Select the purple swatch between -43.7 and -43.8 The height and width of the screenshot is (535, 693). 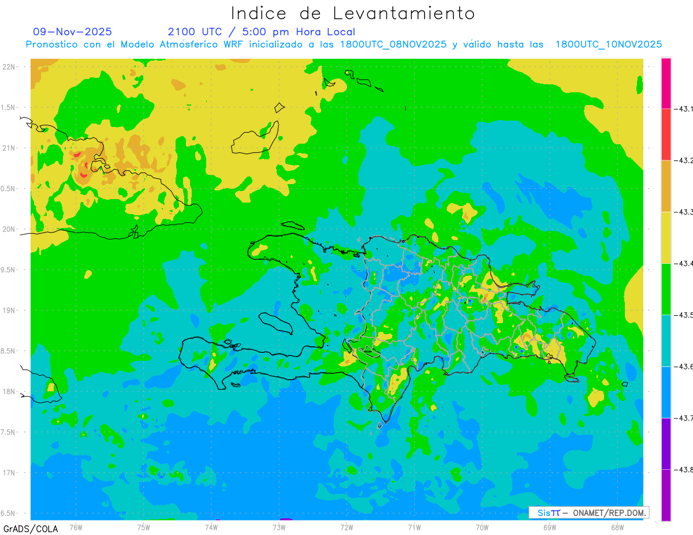pos(666,443)
